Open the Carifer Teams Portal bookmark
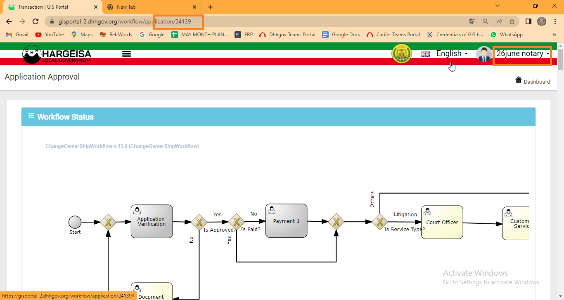 [x=393, y=35]
